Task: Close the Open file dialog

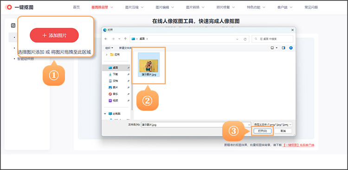Action: point(292,30)
